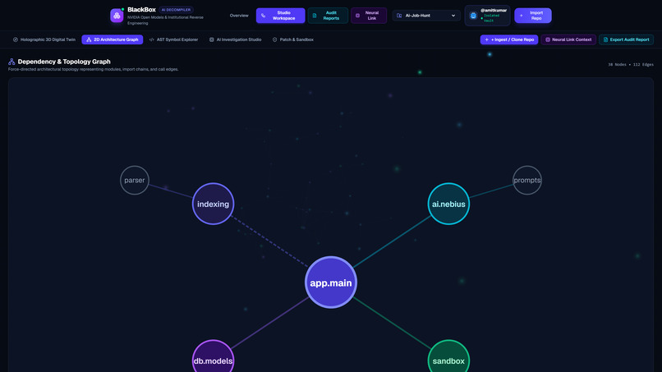Open the AI Investigation Studio tab
Screen dimensions: 662x372
pos(235,39)
